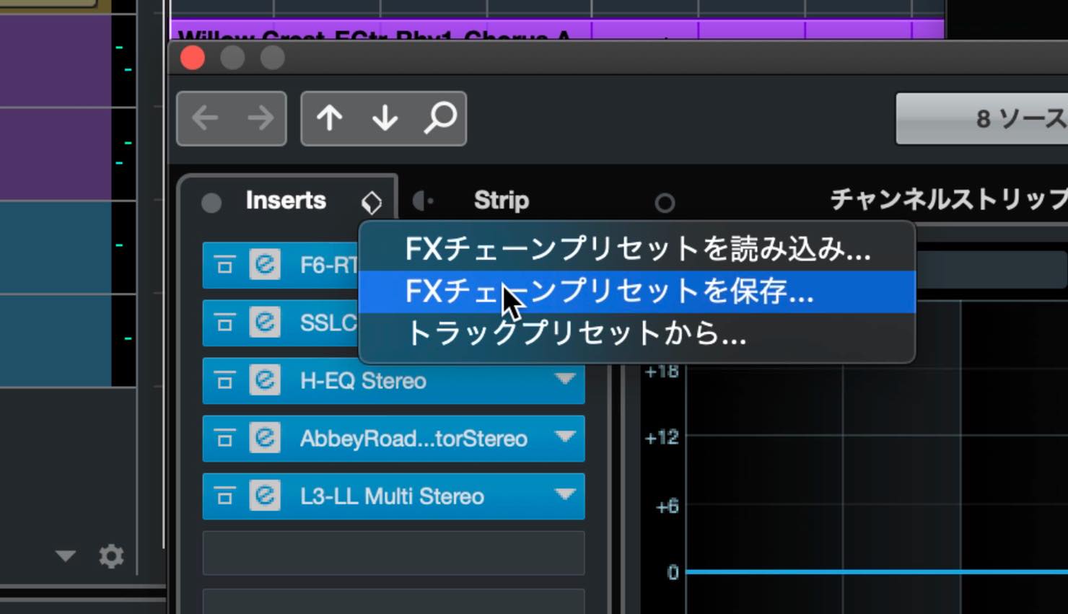
Task: Expand L3-LL Multi Stereo slot dropdown arrow
Action: [565, 494]
